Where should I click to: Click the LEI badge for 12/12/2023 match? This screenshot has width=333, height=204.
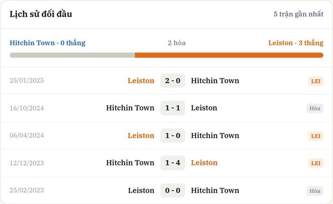click(315, 163)
